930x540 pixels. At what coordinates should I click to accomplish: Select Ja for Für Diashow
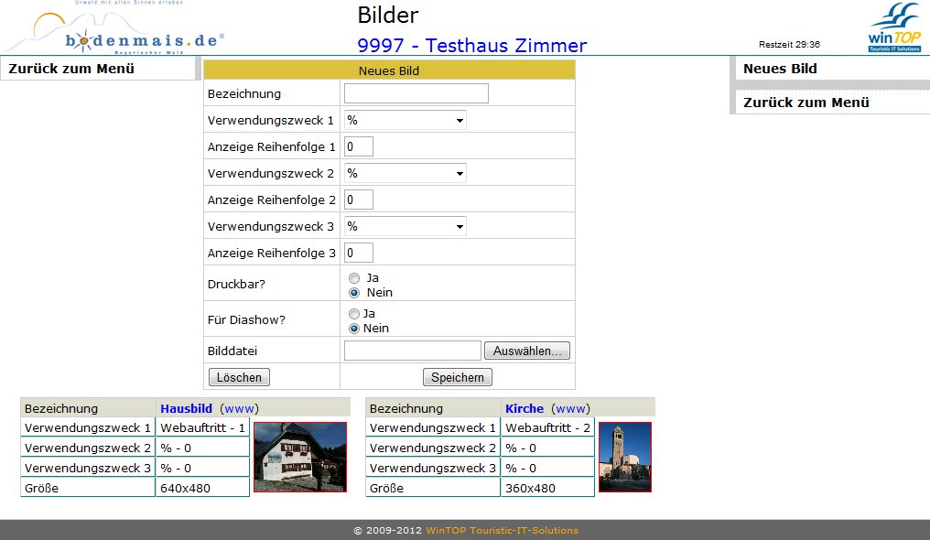click(354, 313)
